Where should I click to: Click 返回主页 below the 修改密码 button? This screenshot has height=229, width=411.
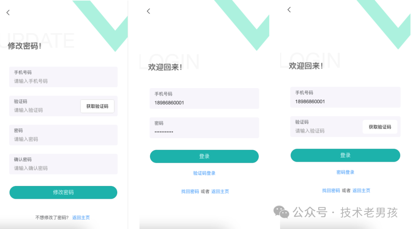81,218
